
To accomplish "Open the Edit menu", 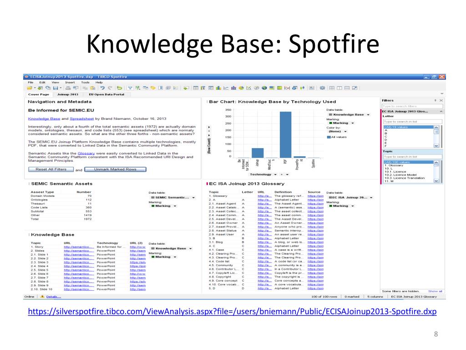I will (x=42, y=82).
